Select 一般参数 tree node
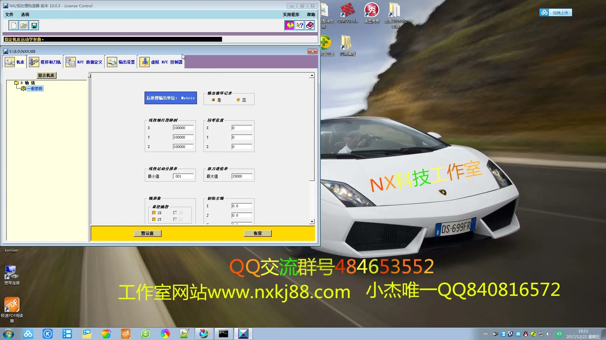This screenshot has width=606, height=340. (x=35, y=88)
